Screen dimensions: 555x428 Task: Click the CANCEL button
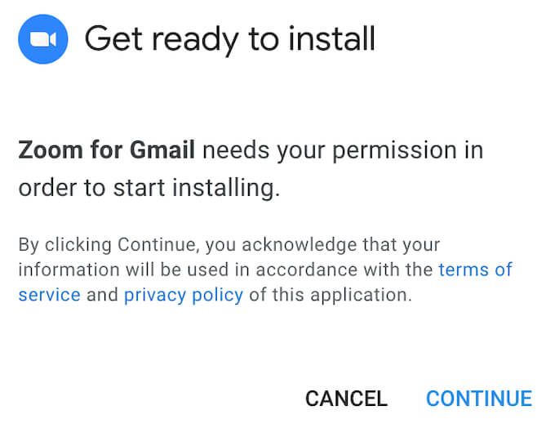347,399
